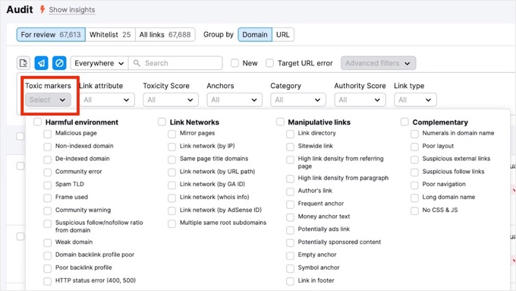Check Empty anchor marker
The image size is (516, 291).
[290, 255]
